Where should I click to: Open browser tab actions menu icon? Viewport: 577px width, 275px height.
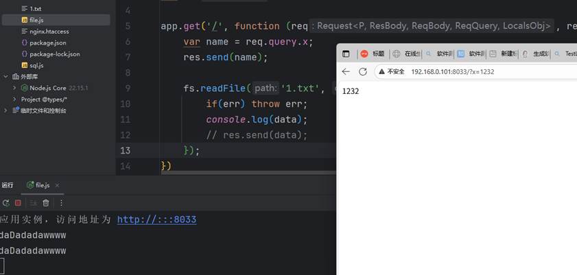[346, 54]
